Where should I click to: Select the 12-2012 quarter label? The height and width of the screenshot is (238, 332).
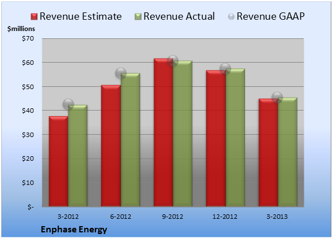click(225, 217)
